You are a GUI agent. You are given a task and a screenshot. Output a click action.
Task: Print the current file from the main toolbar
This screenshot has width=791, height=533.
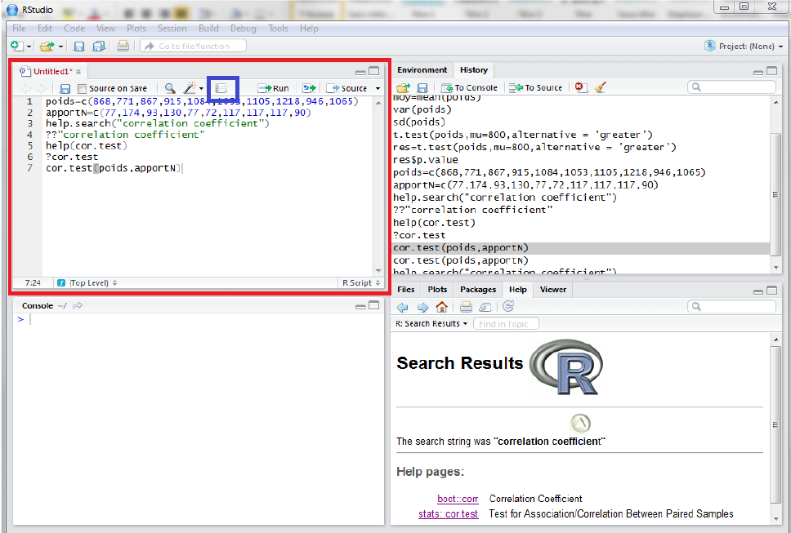point(123,47)
